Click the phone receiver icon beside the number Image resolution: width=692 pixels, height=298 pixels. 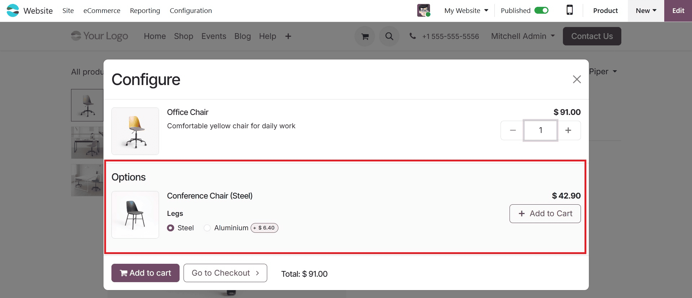click(x=412, y=36)
